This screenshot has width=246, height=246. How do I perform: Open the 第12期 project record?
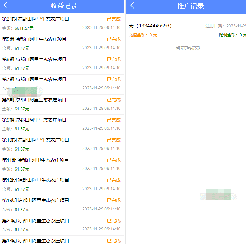point(36,180)
